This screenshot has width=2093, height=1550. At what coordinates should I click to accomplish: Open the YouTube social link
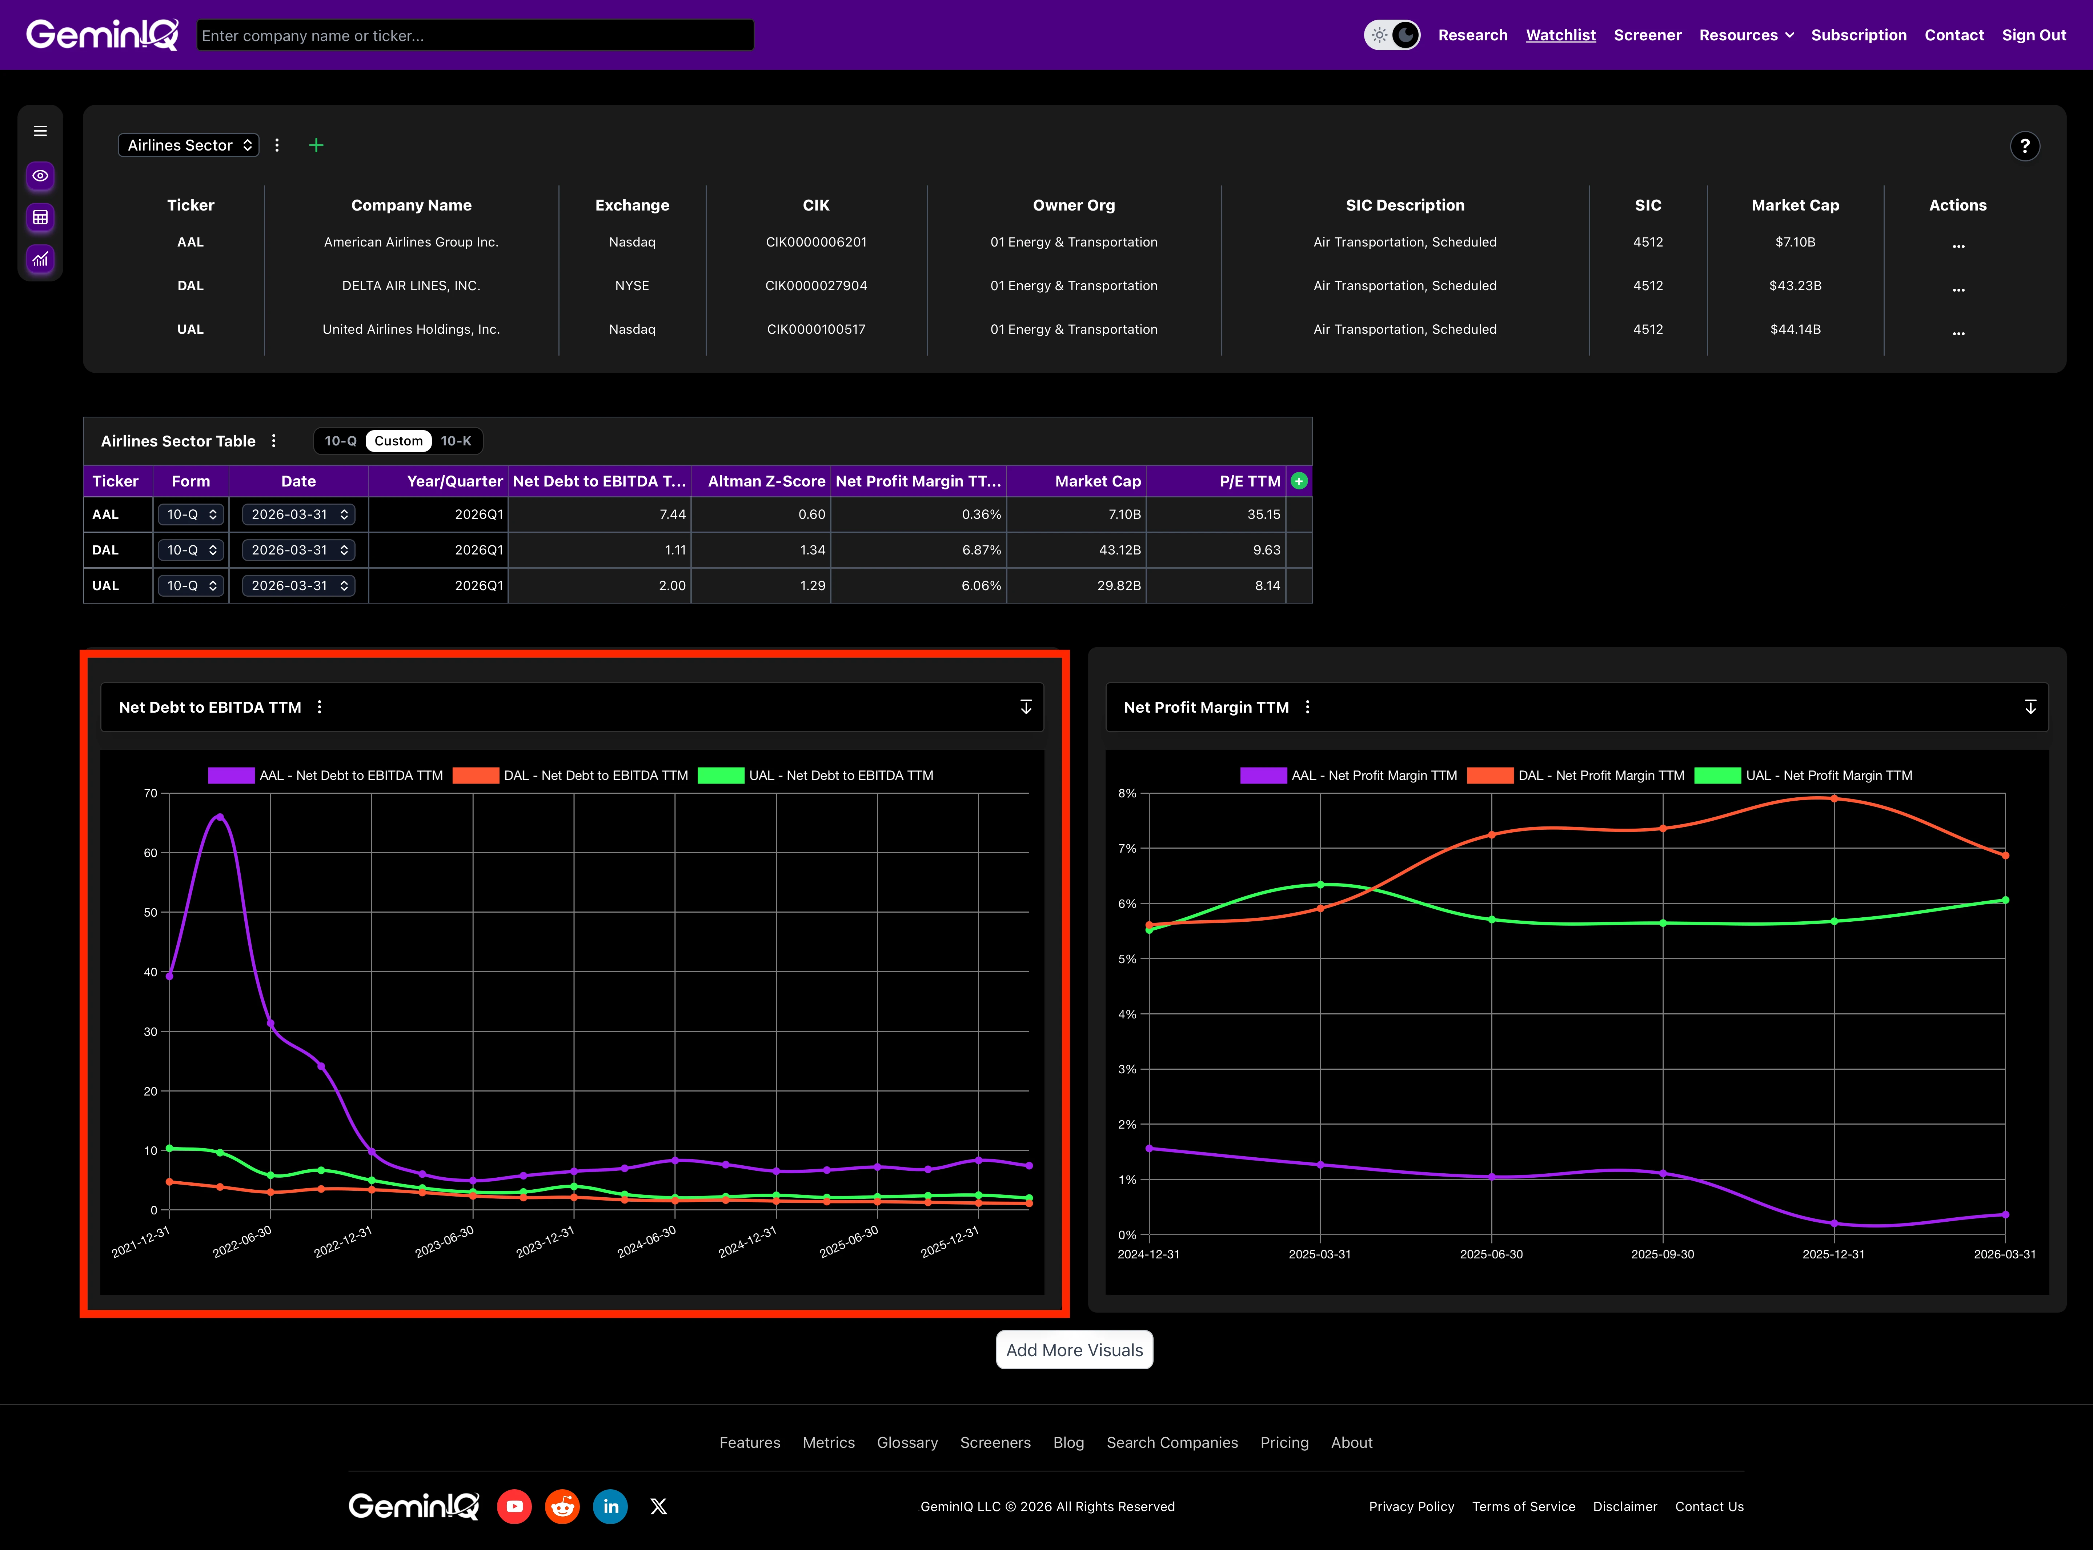(x=514, y=1506)
